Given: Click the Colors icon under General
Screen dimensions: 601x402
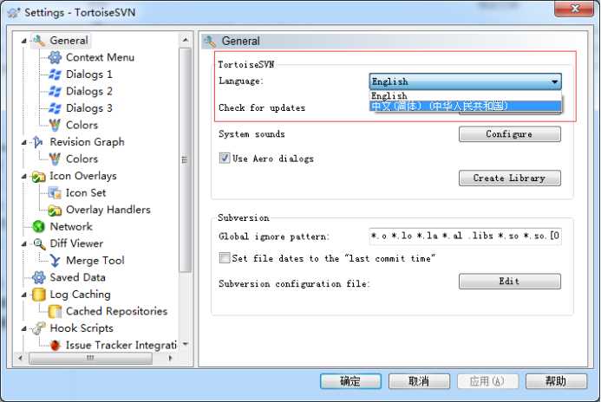Looking at the screenshot, I should coord(55,125).
